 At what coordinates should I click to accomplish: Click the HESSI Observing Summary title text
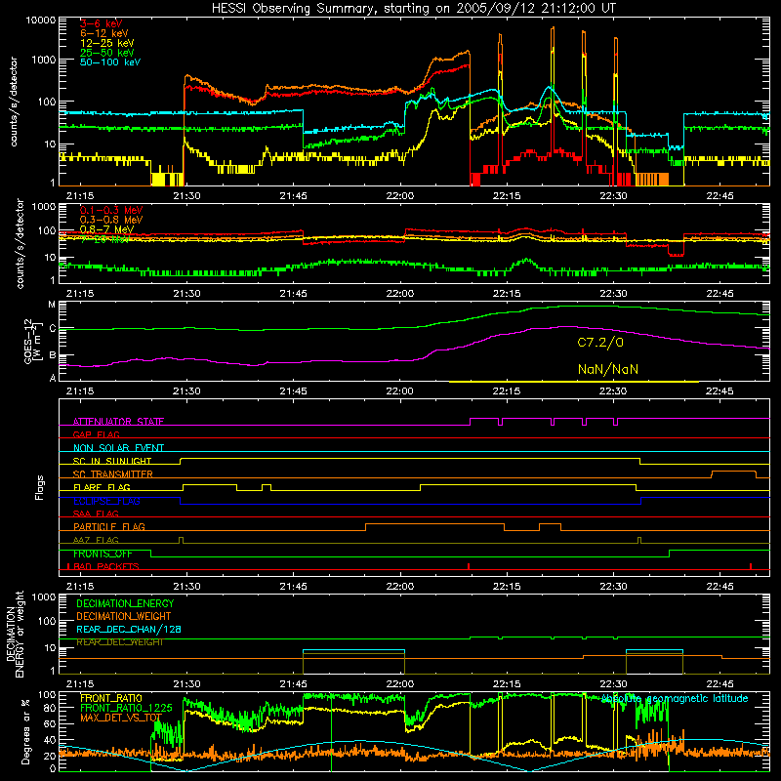click(413, 8)
